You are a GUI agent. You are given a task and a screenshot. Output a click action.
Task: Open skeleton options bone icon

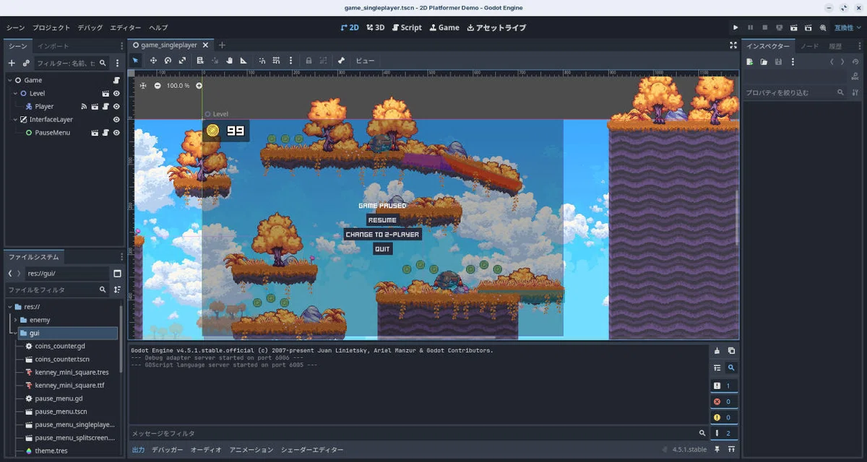click(341, 61)
